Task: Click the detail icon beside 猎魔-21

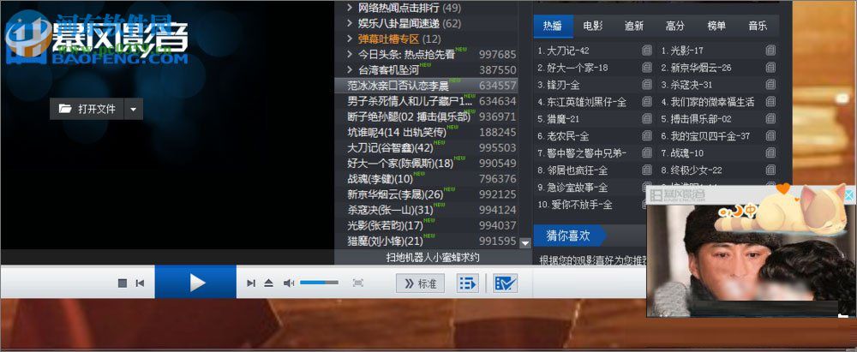Action: 646,118
